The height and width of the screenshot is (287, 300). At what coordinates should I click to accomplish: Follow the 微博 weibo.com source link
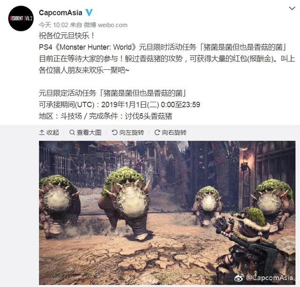coord(105,25)
